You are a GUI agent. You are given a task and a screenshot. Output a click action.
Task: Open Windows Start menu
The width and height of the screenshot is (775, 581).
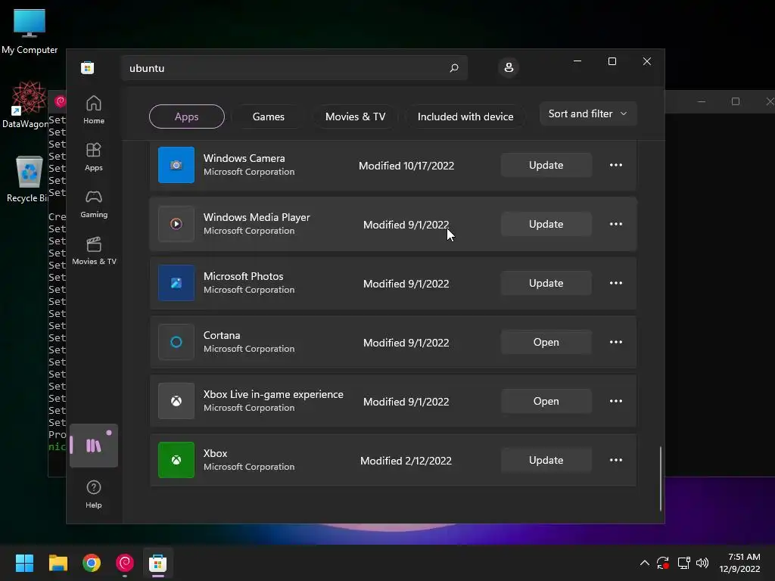click(24, 563)
